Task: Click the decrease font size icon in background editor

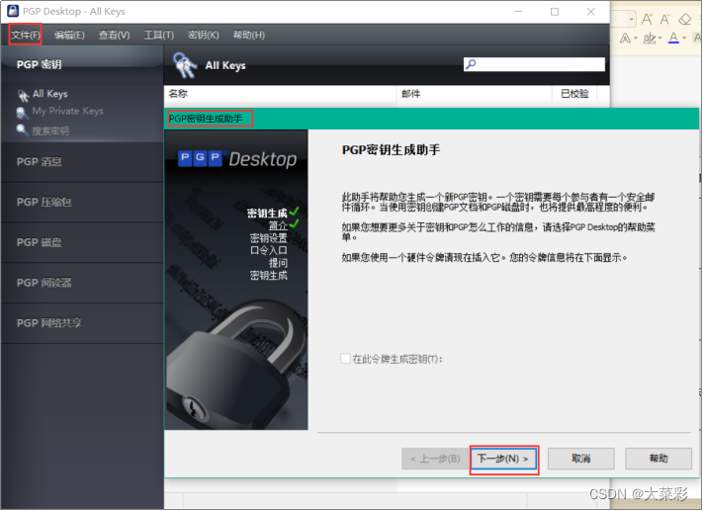Action: pos(664,20)
